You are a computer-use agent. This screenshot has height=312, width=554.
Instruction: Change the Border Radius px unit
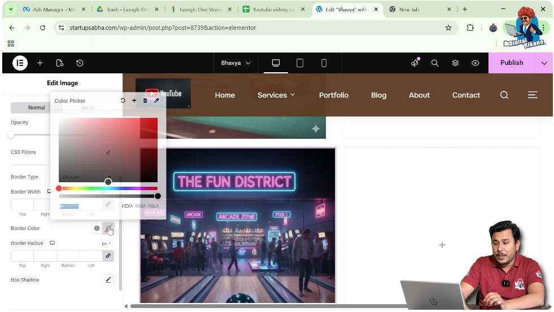click(106, 244)
